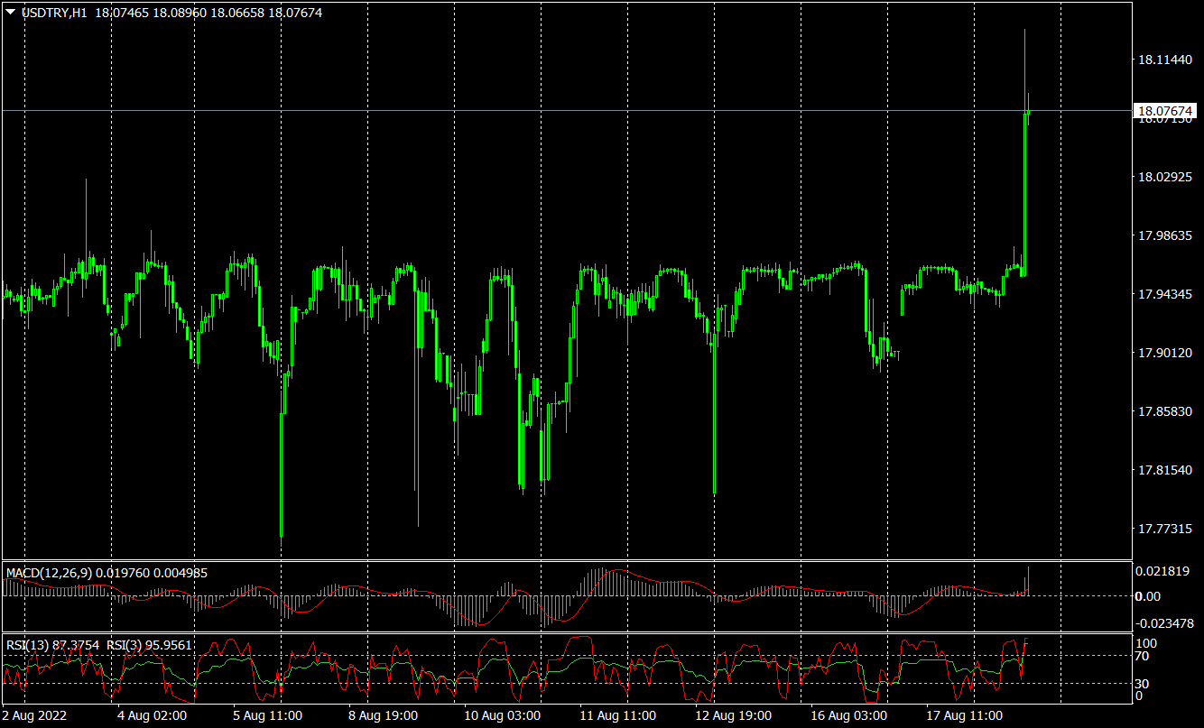Click the time label 10 Aug 03:00
This screenshot has width=1204, height=728.
[501, 715]
